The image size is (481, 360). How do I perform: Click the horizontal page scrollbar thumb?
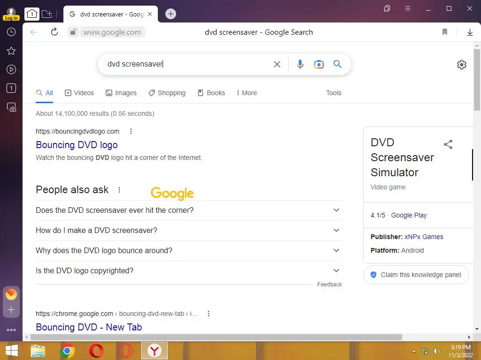click(x=216, y=337)
